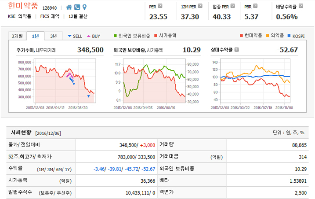Click the 상대수익률 relative return chart
This screenshot has width=315, height=199.
[257, 81]
